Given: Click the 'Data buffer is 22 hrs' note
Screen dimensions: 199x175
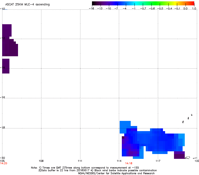Looking at the screenshot, I should [97, 170].
